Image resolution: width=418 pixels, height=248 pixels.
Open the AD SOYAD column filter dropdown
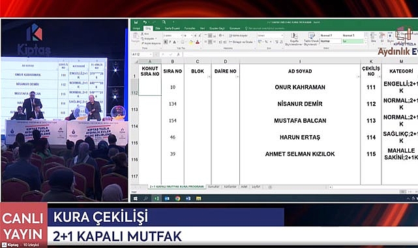[358, 77]
